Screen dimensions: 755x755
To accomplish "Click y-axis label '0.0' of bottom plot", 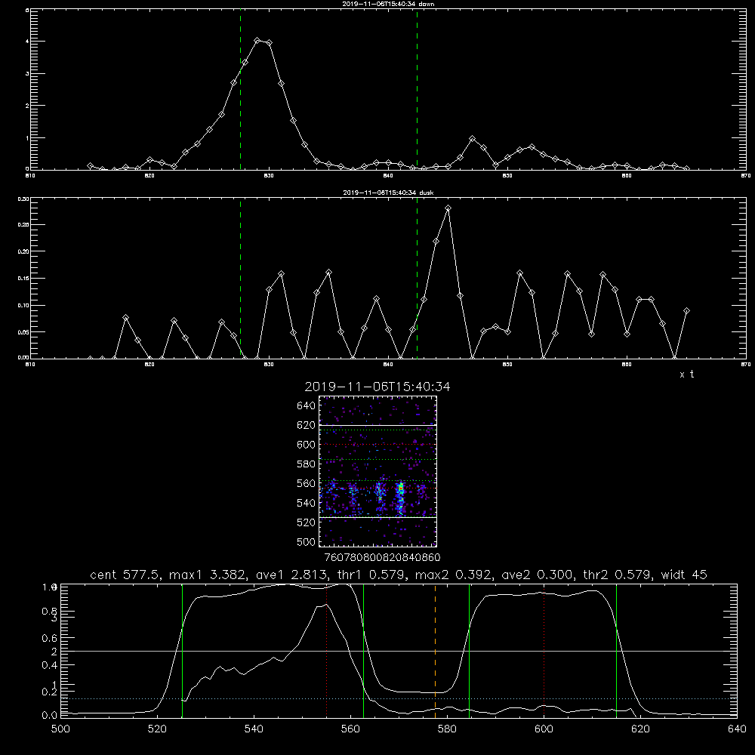I will click(50, 716).
